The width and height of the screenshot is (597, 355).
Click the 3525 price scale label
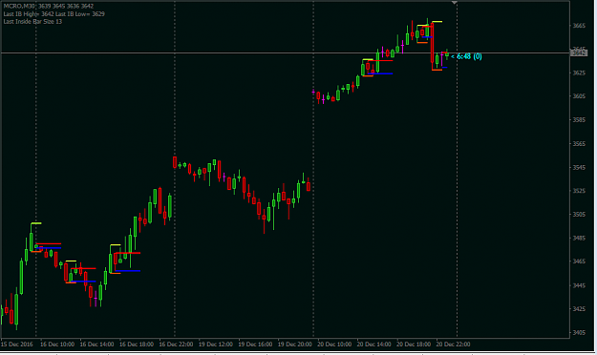point(579,191)
